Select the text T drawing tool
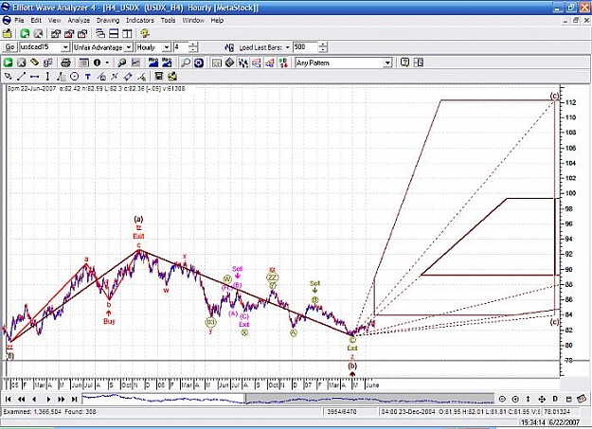The image size is (592, 429). pyautogui.click(x=87, y=77)
